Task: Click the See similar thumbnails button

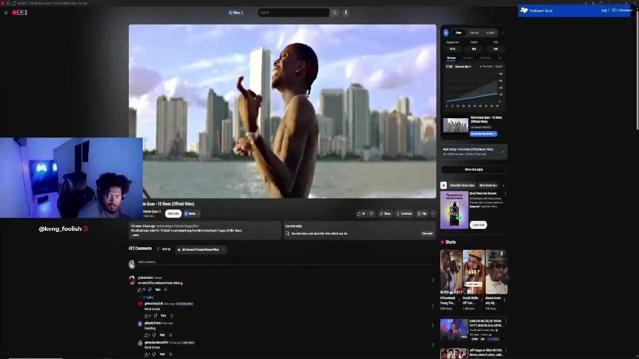Action: tap(483, 134)
